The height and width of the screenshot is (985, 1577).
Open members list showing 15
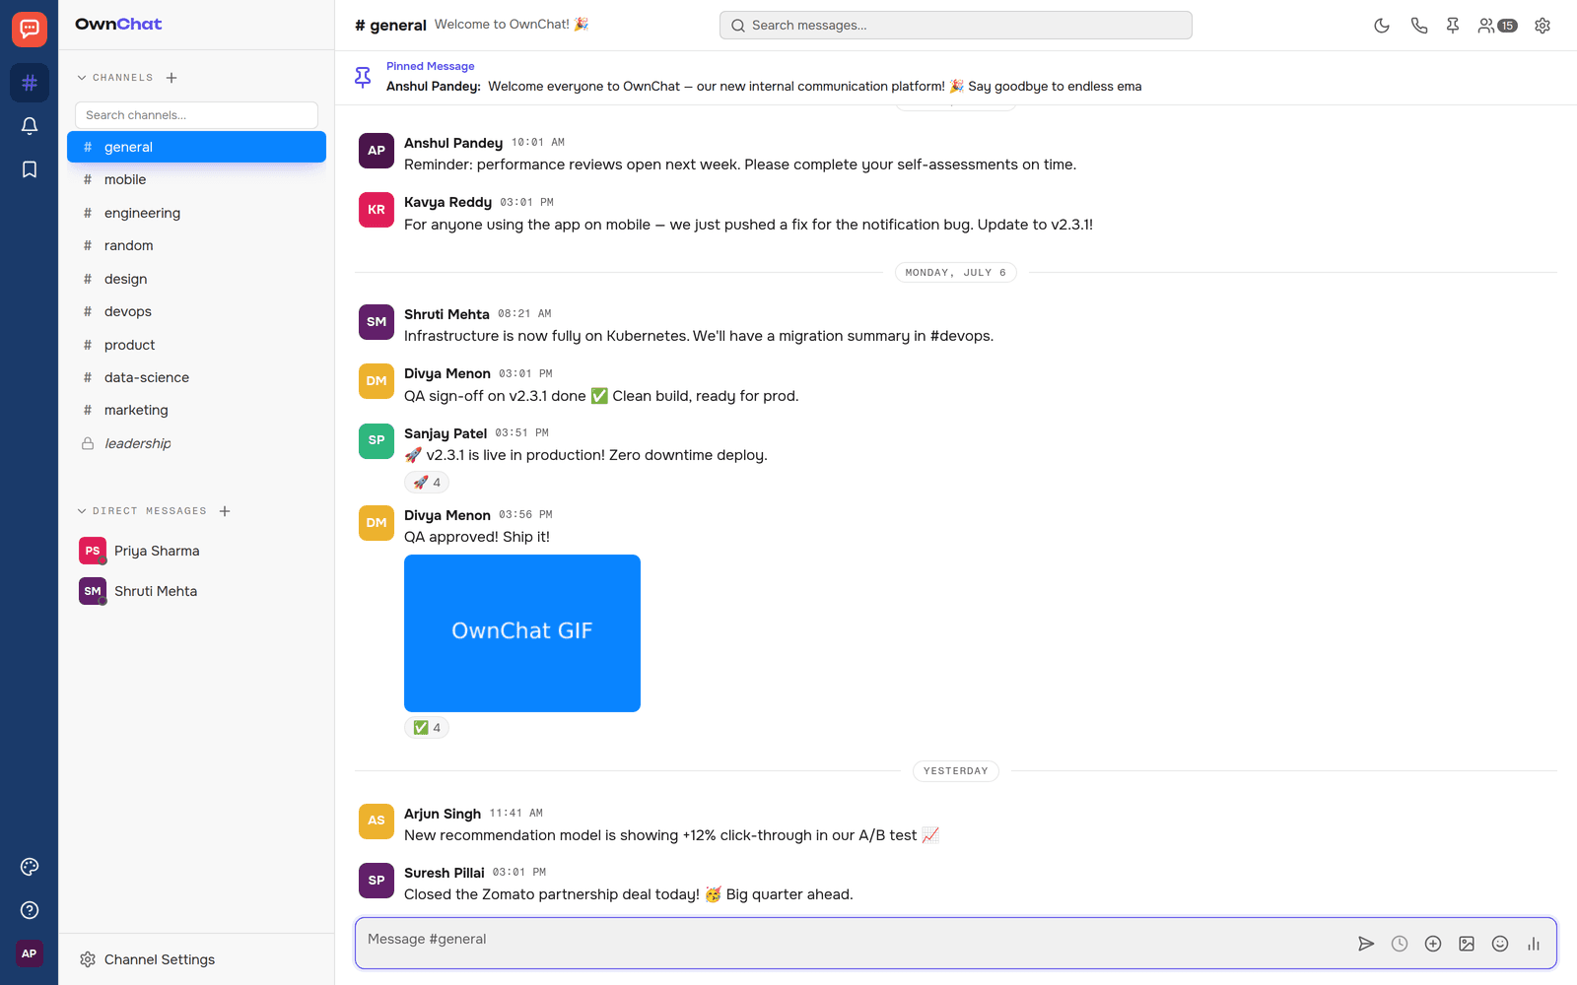coord(1497,26)
